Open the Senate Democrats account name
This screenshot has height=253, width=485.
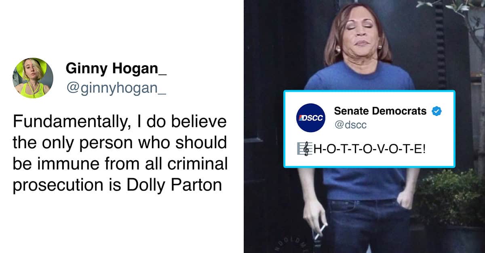[380, 111]
